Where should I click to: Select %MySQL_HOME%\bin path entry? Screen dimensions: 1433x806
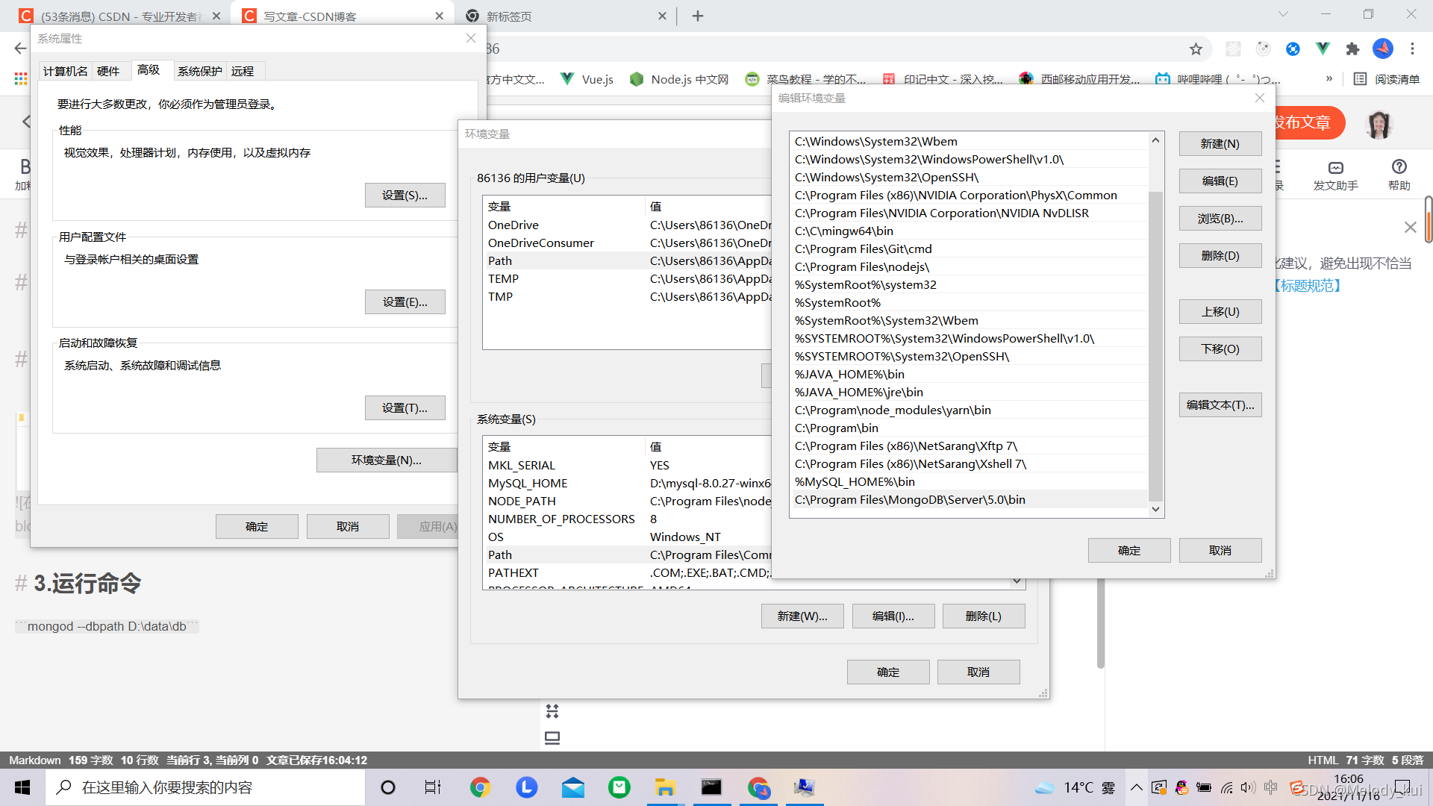pyautogui.click(x=969, y=482)
